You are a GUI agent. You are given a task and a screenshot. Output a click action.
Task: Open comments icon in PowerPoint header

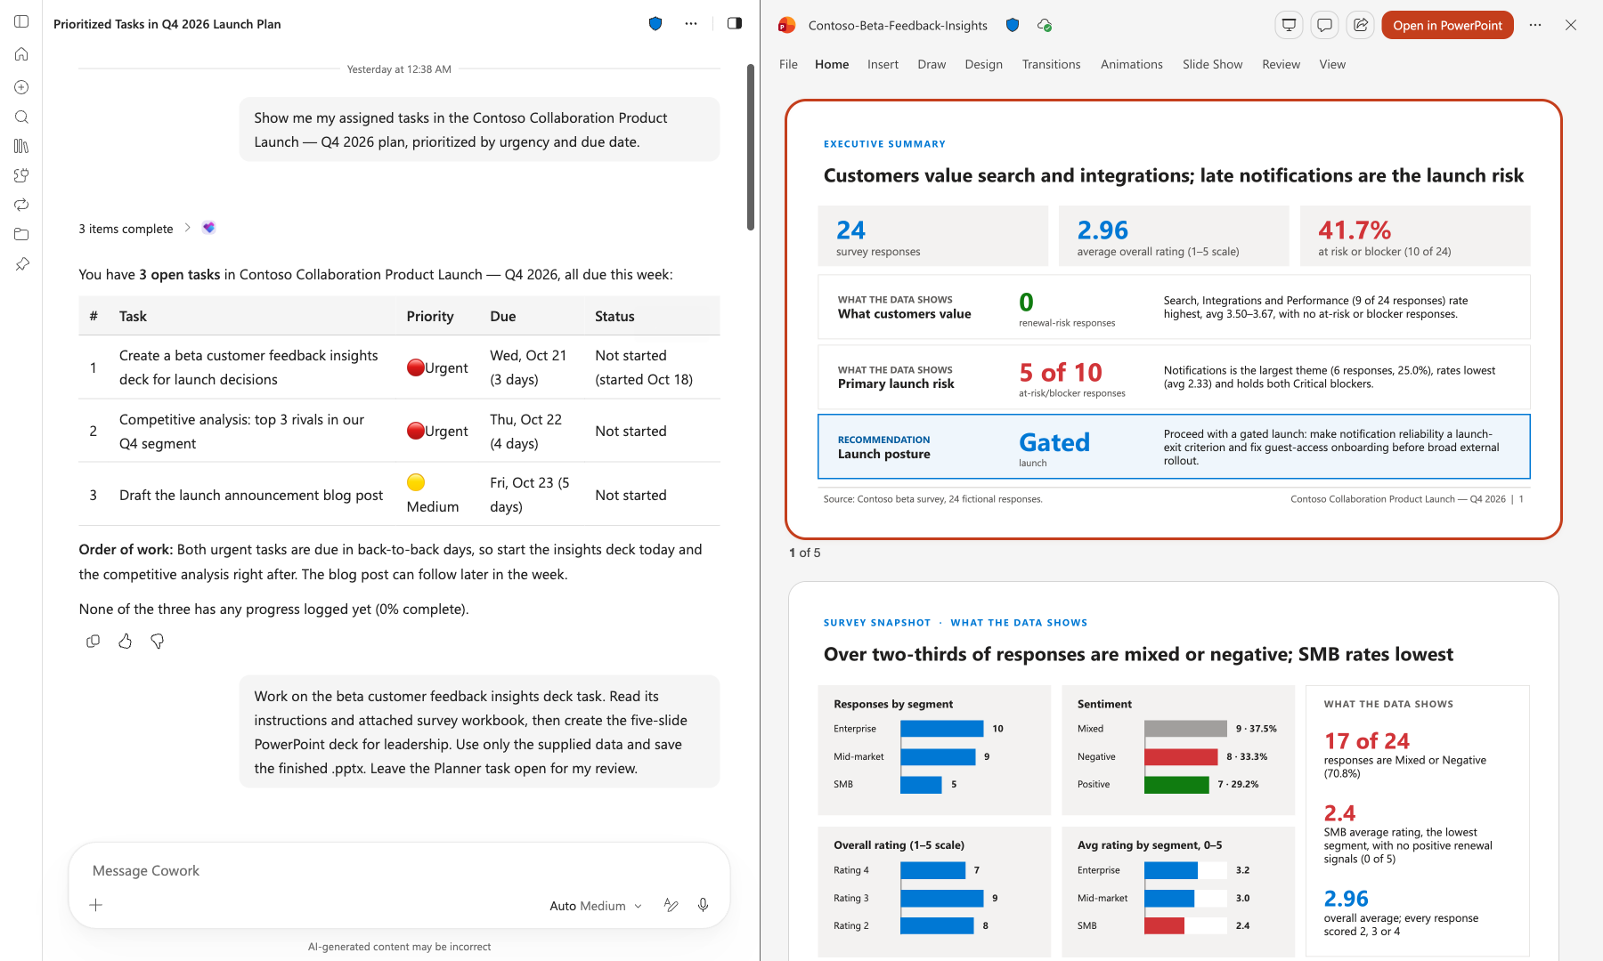point(1324,25)
